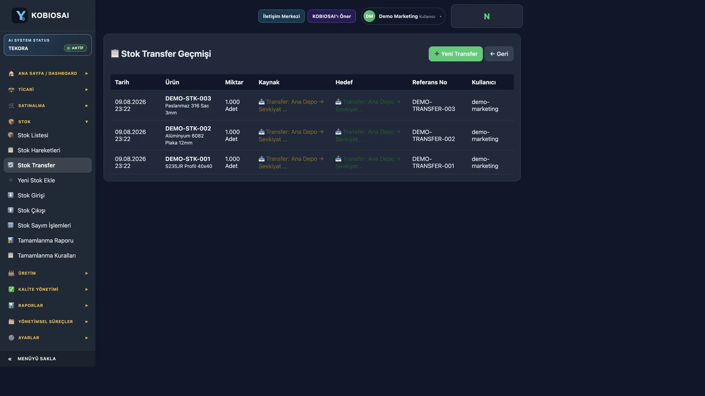Expand the Satınalma menu arrow
This screenshot has width=705, height=396.
86,106
